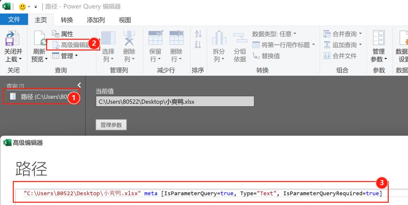This screenshot has width=408, height=205.
Task: Click the Group By (分组依据) icon
Action: click(x=240, y=38)
